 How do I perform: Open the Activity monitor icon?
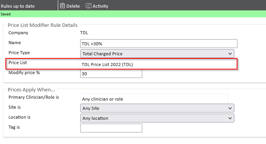[x=88, y=6]
